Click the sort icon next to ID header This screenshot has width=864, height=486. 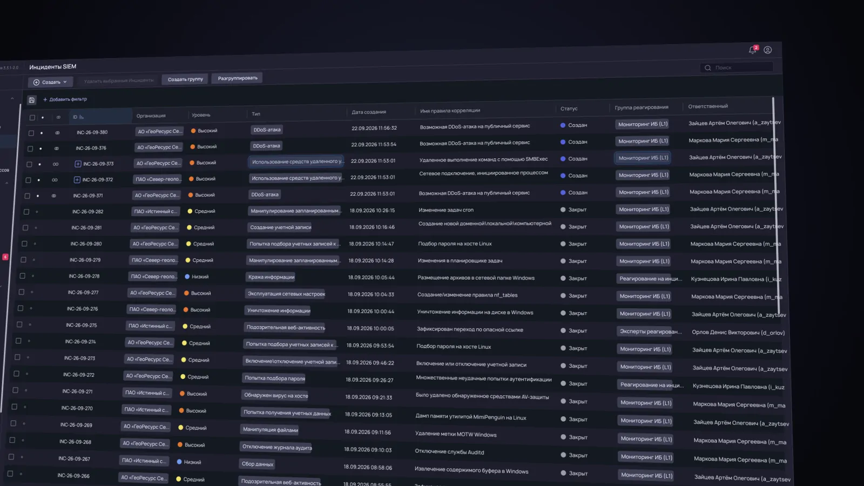82,117
